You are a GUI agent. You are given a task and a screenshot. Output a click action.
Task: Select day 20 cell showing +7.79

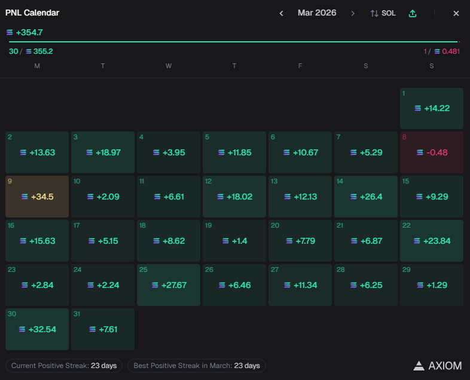(300, 241)
